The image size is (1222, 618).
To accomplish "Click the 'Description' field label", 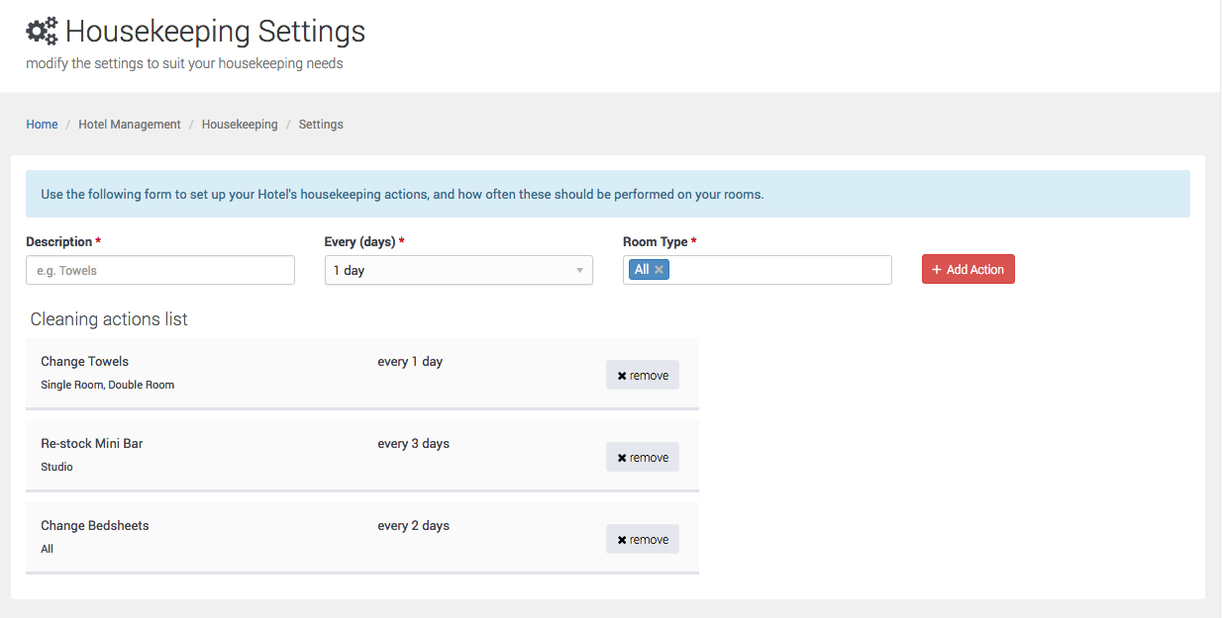I will (58, 242).
